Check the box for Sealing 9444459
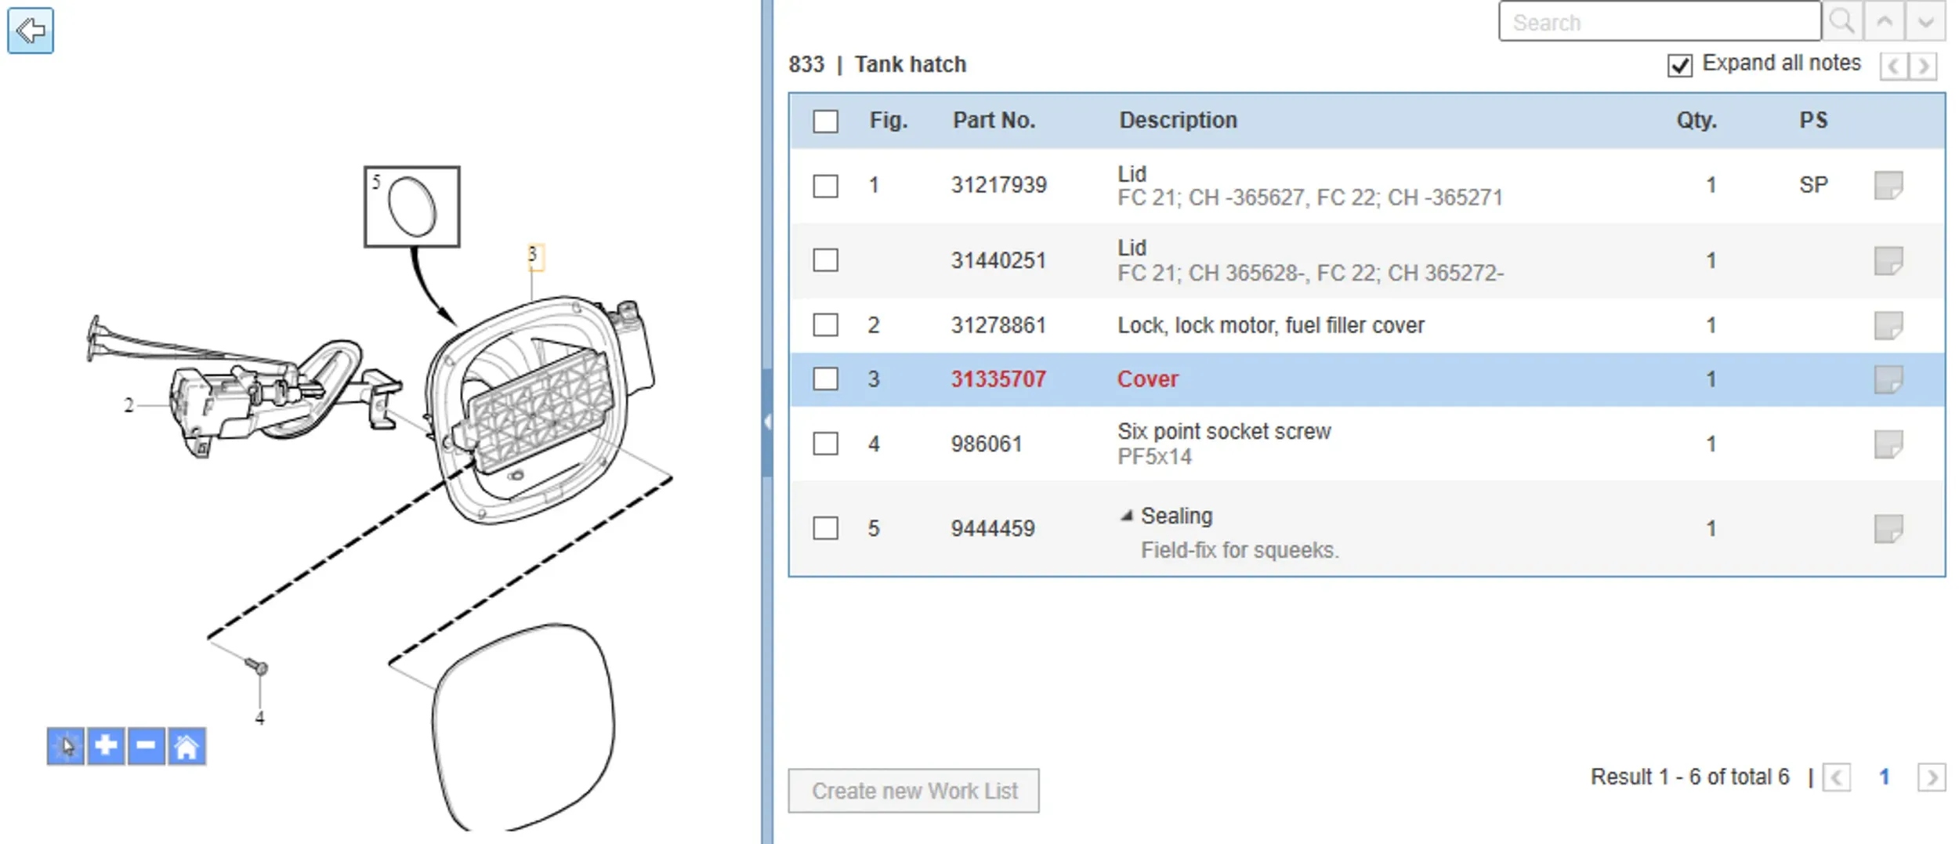 click(825, 528)
